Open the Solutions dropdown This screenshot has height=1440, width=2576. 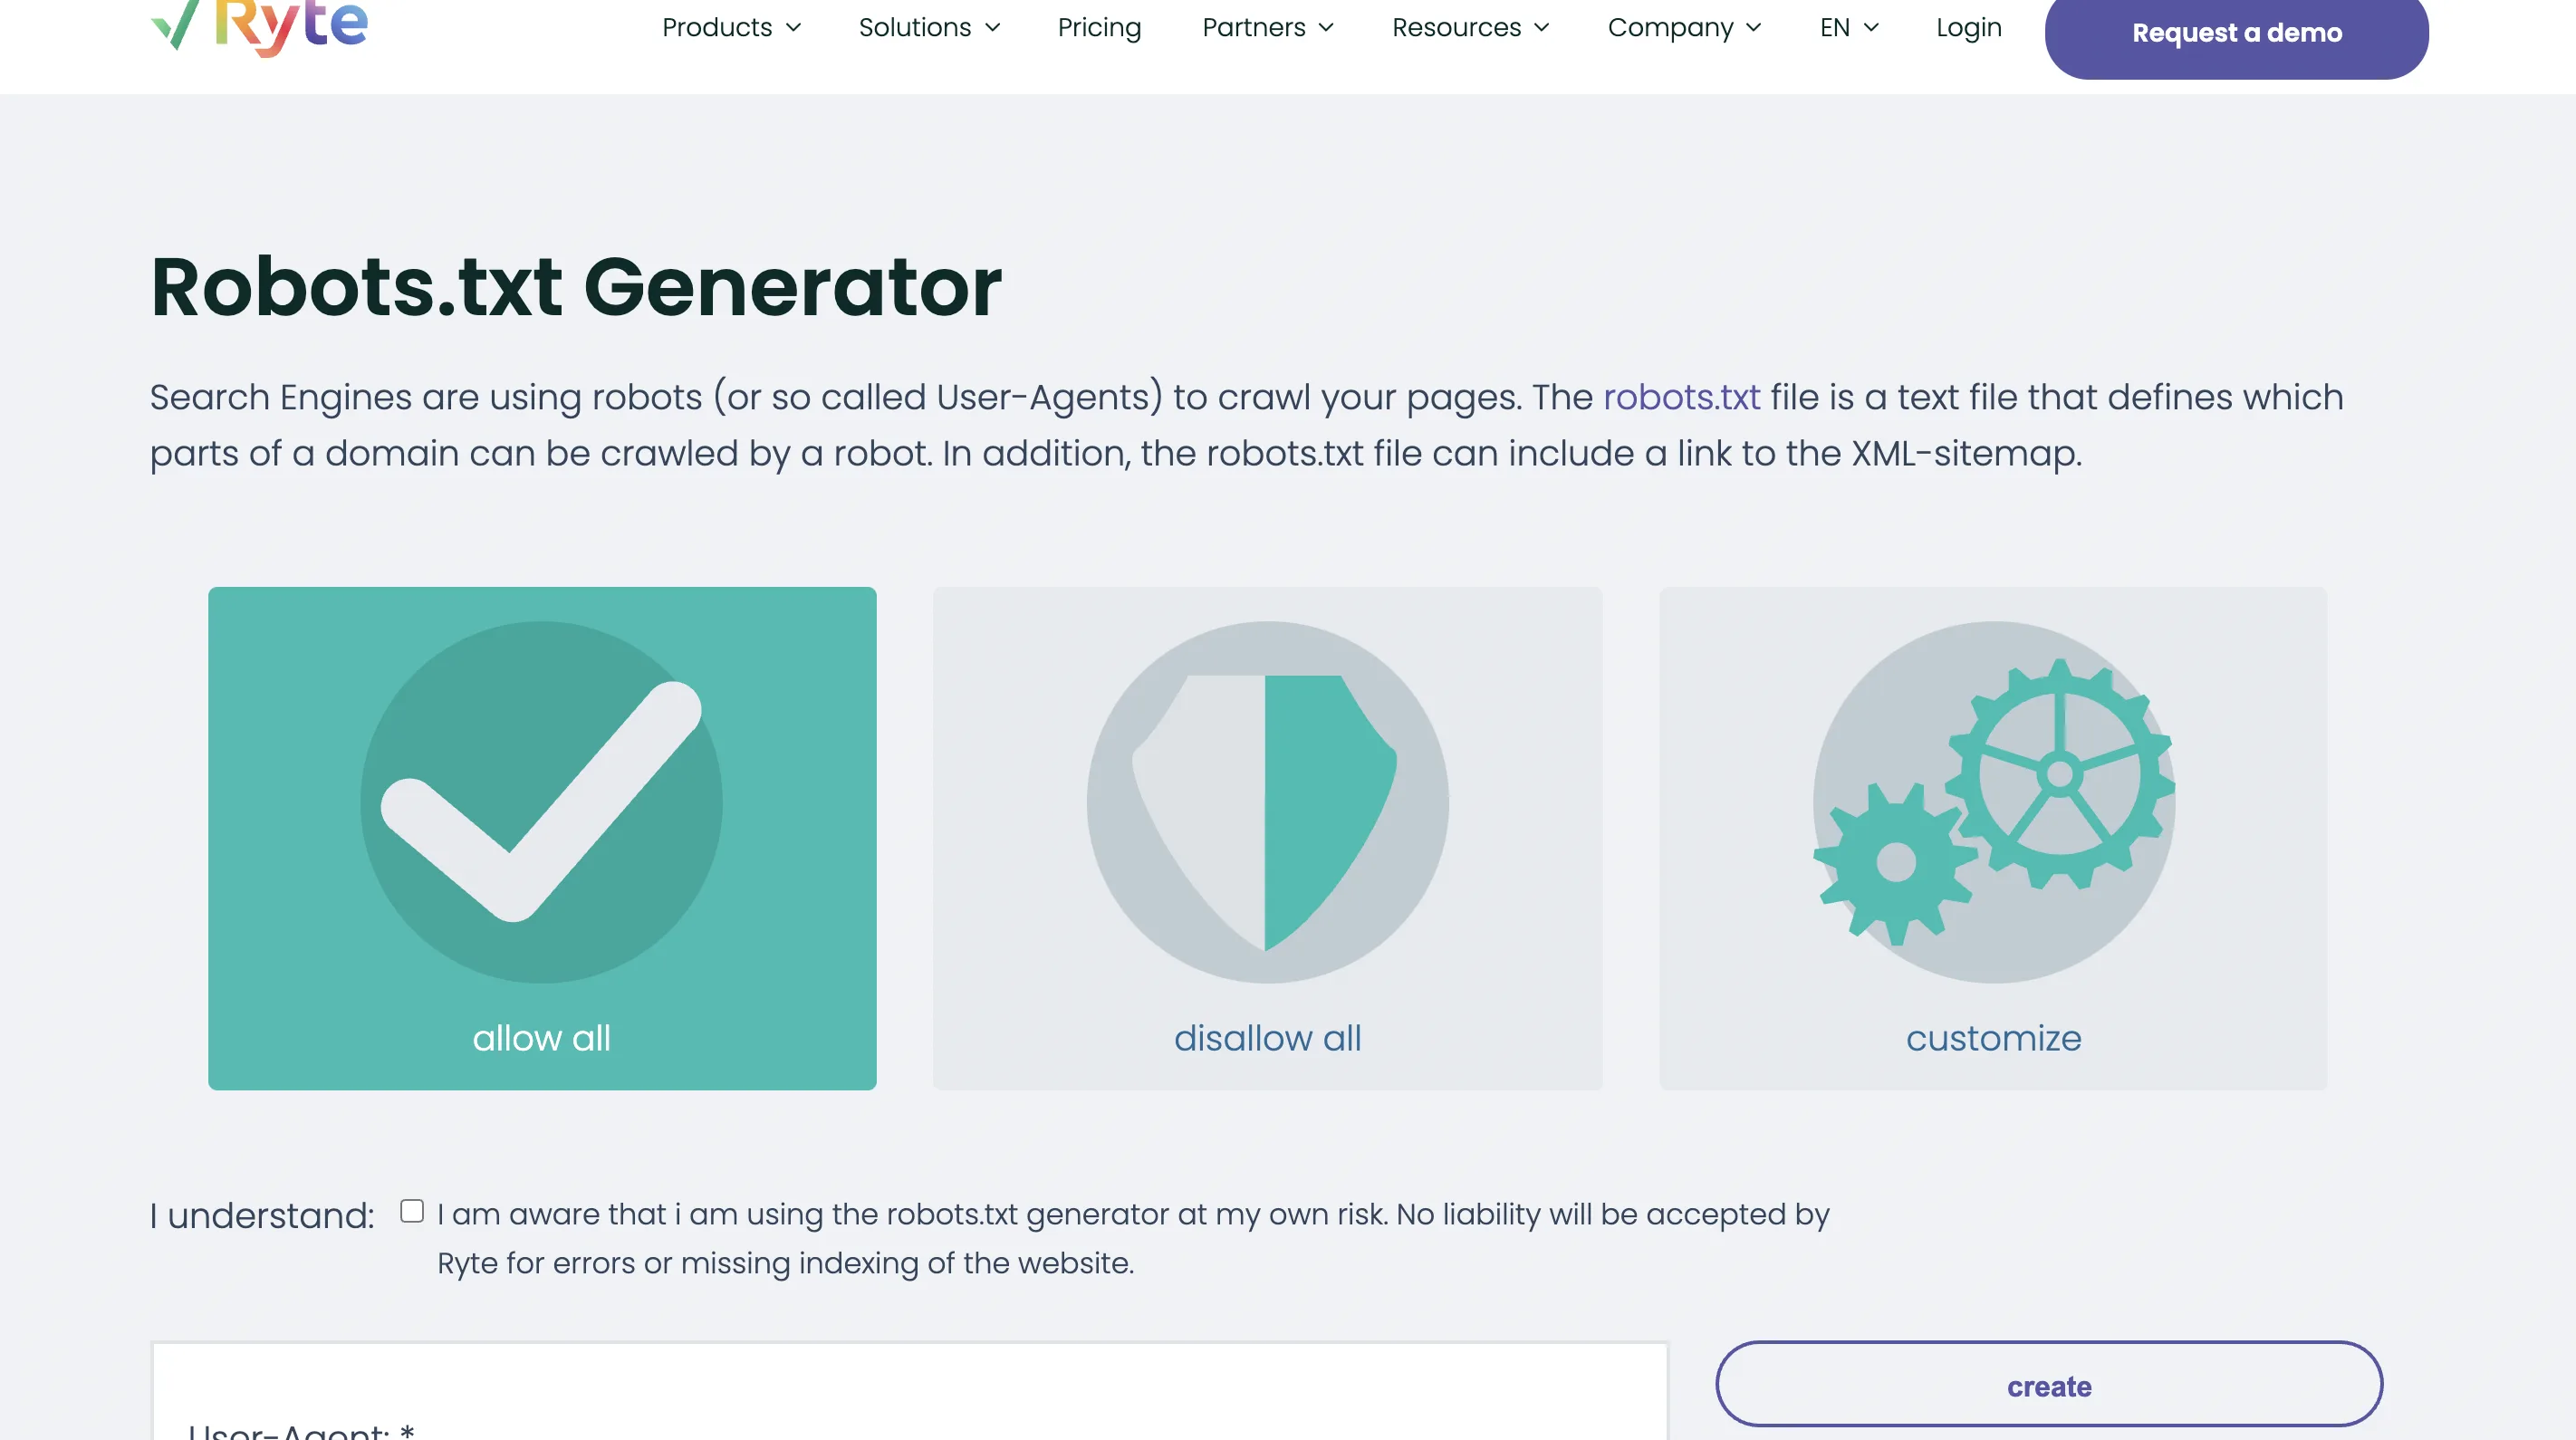[x=929, y=28]
